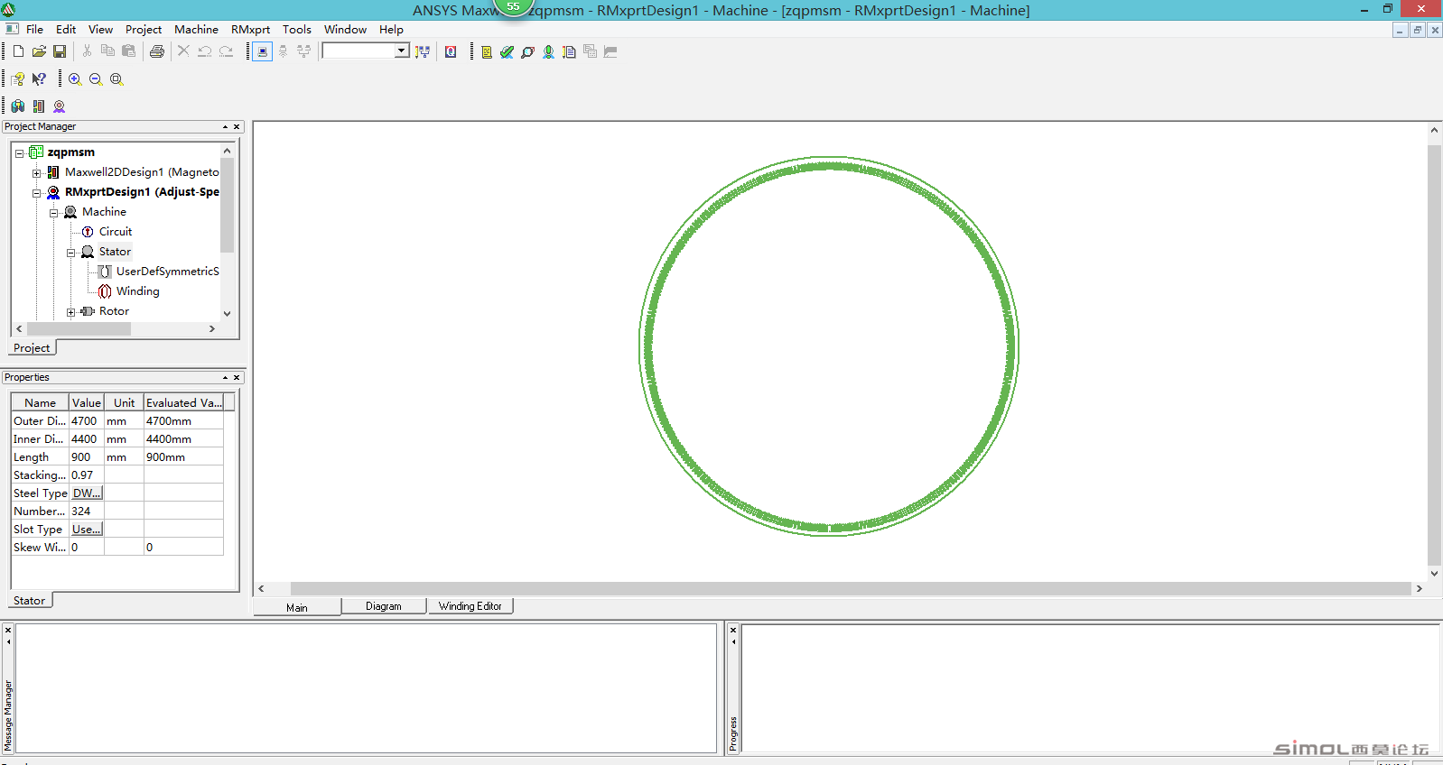
Task: Insert Maxwell 3D design icon in third toolbar row
Action: click(x=18, y=106)
